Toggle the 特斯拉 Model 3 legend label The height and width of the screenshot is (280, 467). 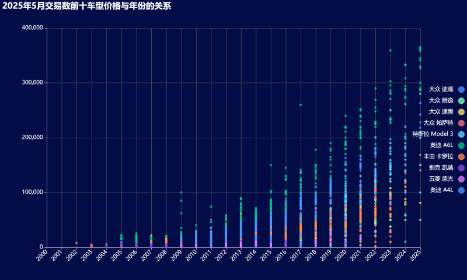pyautogui.click(x=433, y=134)
